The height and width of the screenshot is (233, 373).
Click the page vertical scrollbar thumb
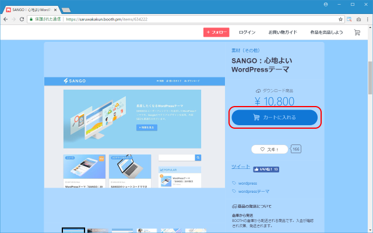point(370,77)
